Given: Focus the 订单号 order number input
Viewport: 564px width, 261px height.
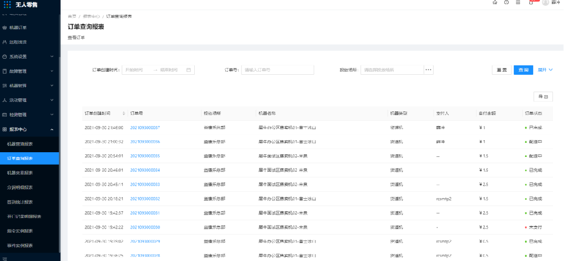Looking at the screenshot, I should (278, 70).
